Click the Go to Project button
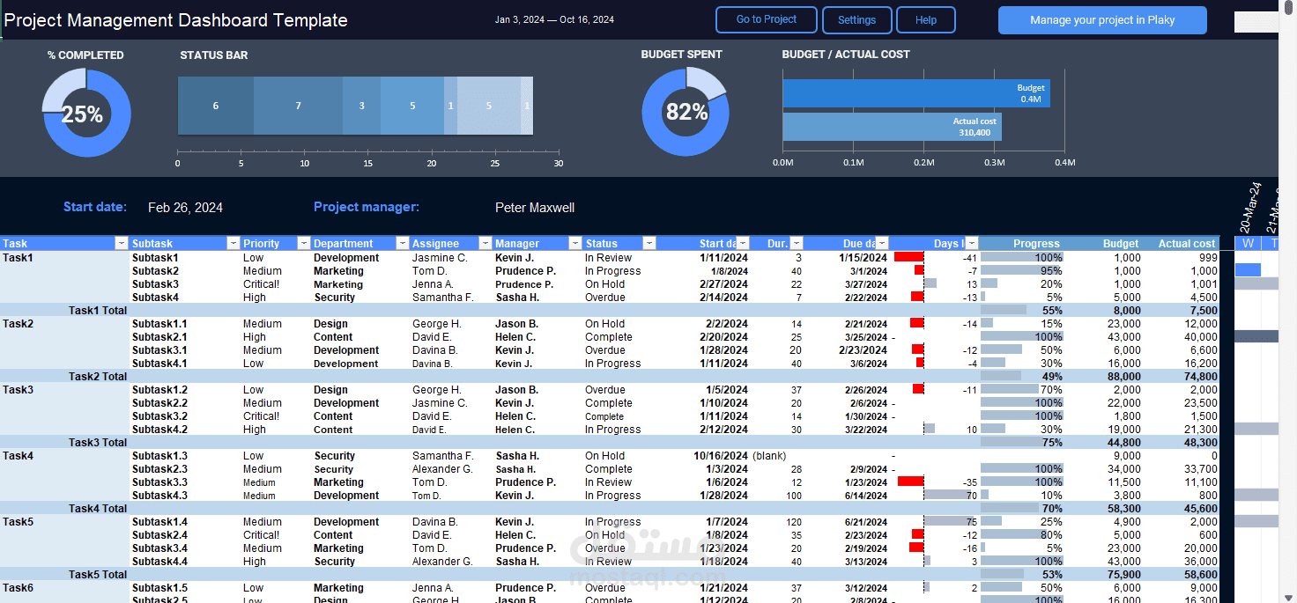 coord(767,19)
